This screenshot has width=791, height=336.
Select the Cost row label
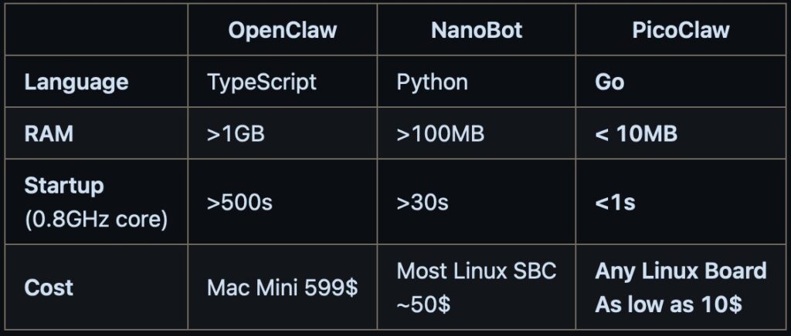click(x=49, y=287)
